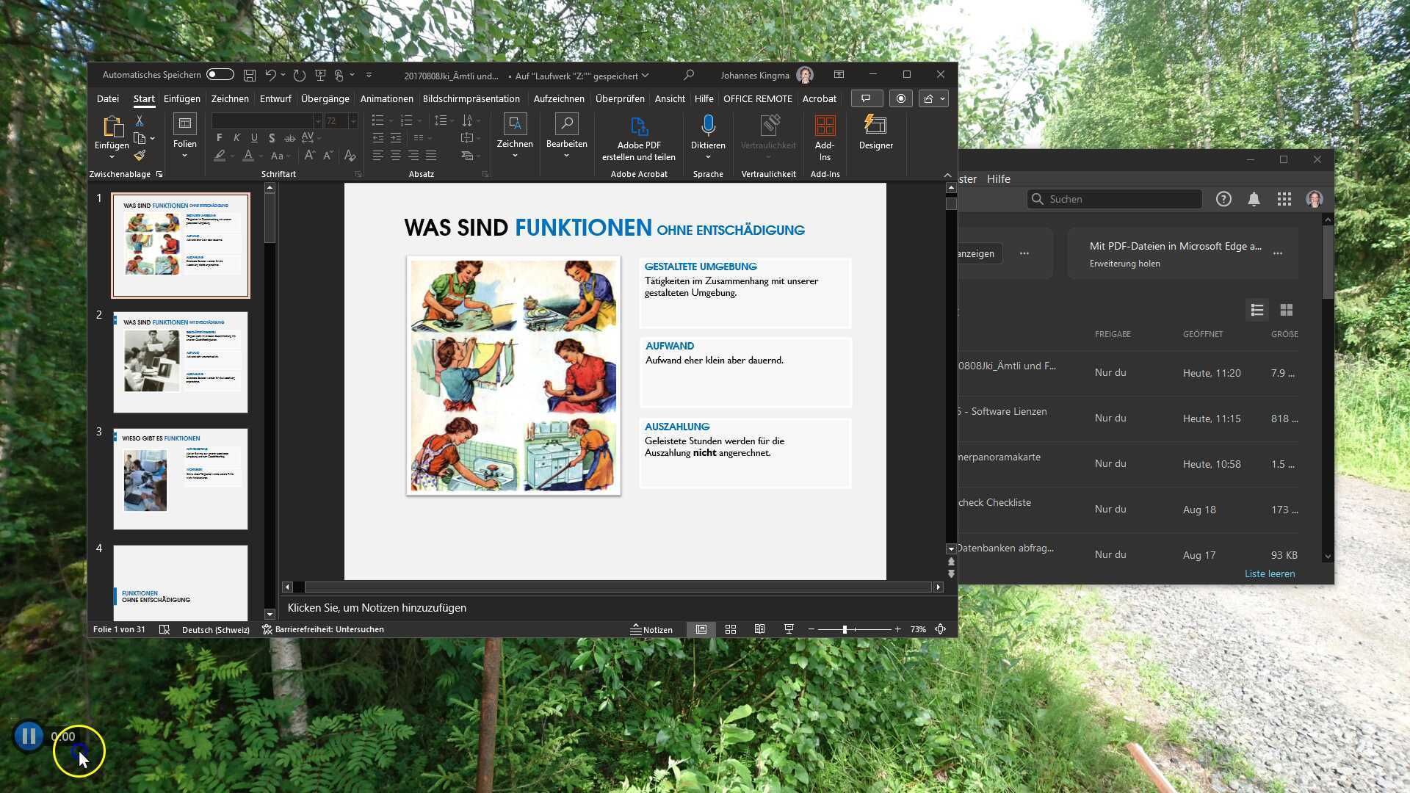
Task: Open reading view from status bar
Action: [759, 629]
